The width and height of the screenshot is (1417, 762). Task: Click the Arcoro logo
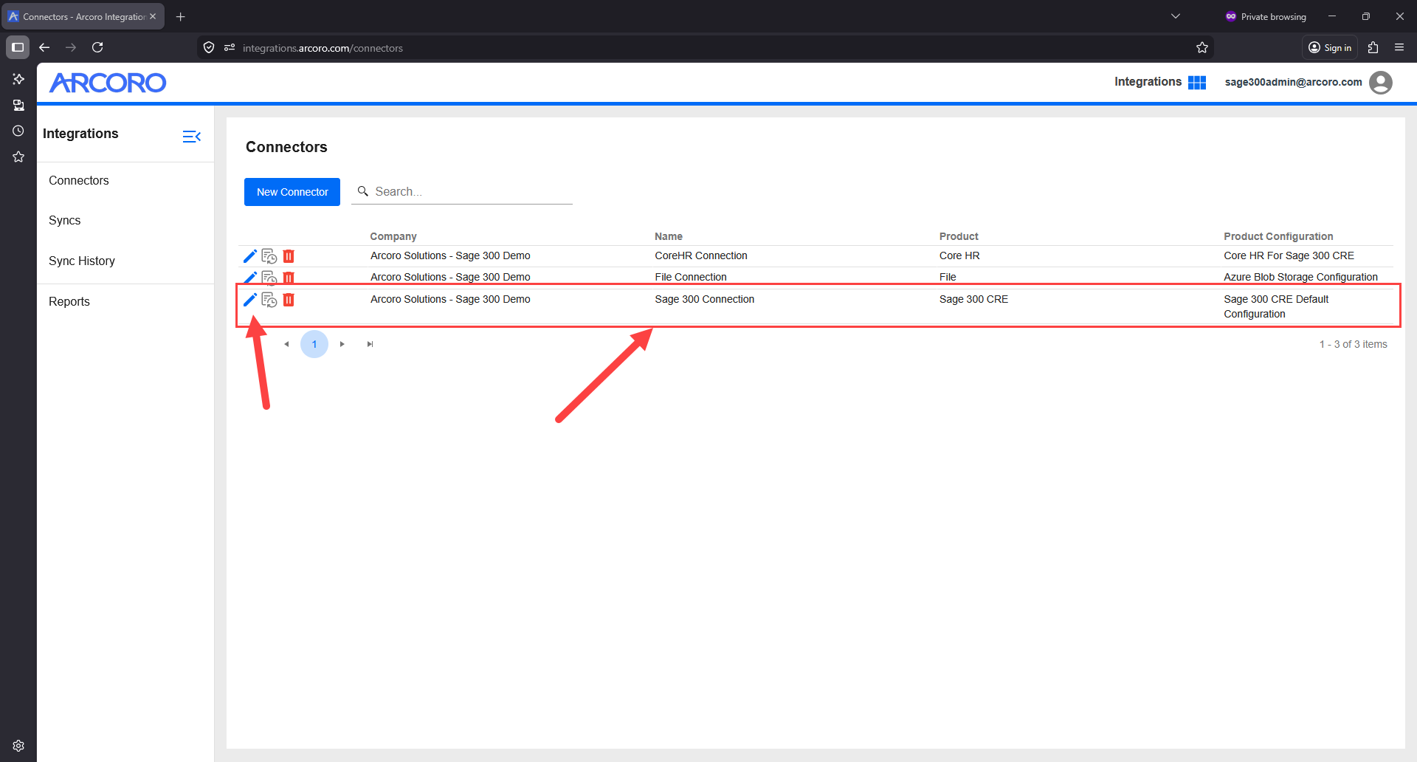click(108, 83)
